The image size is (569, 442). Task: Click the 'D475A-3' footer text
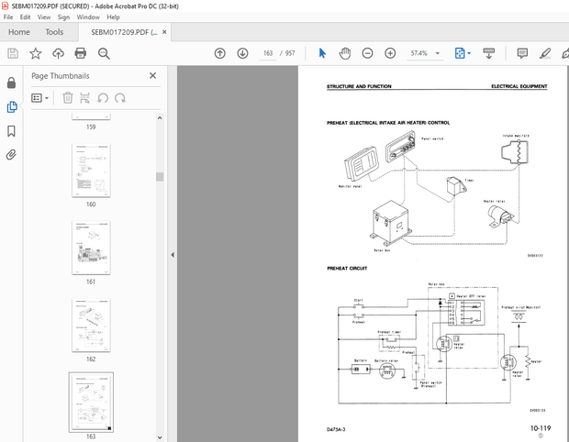click(x=336, y=429)
